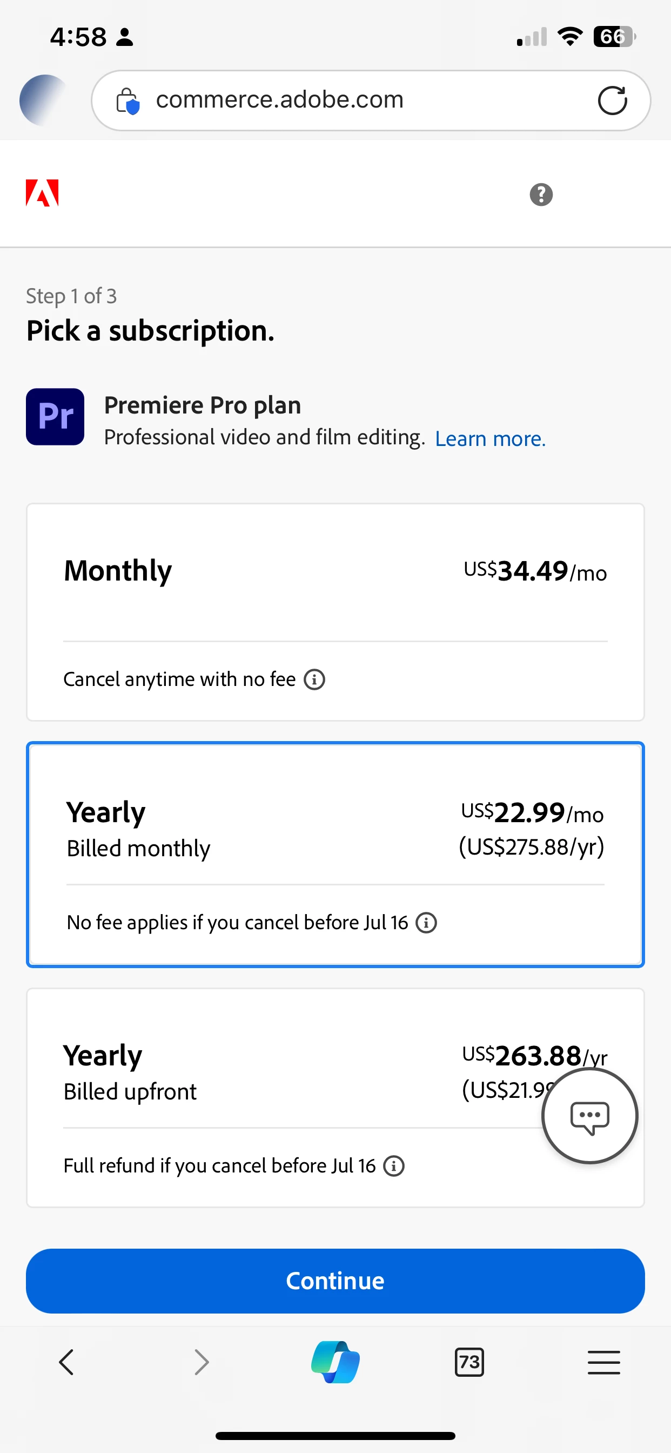Show info about no fee cancellation
671x1453 pixels.
(x=426, y=923)
